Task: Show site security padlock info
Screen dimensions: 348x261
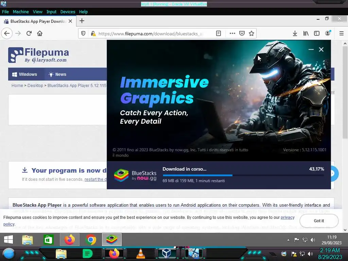Action: (x=93, y=34)
